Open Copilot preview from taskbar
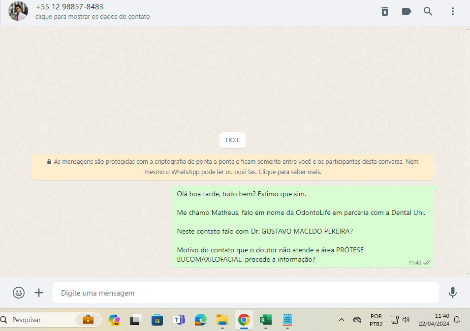Viewport: 470px width, 331px height. [114, 320]
